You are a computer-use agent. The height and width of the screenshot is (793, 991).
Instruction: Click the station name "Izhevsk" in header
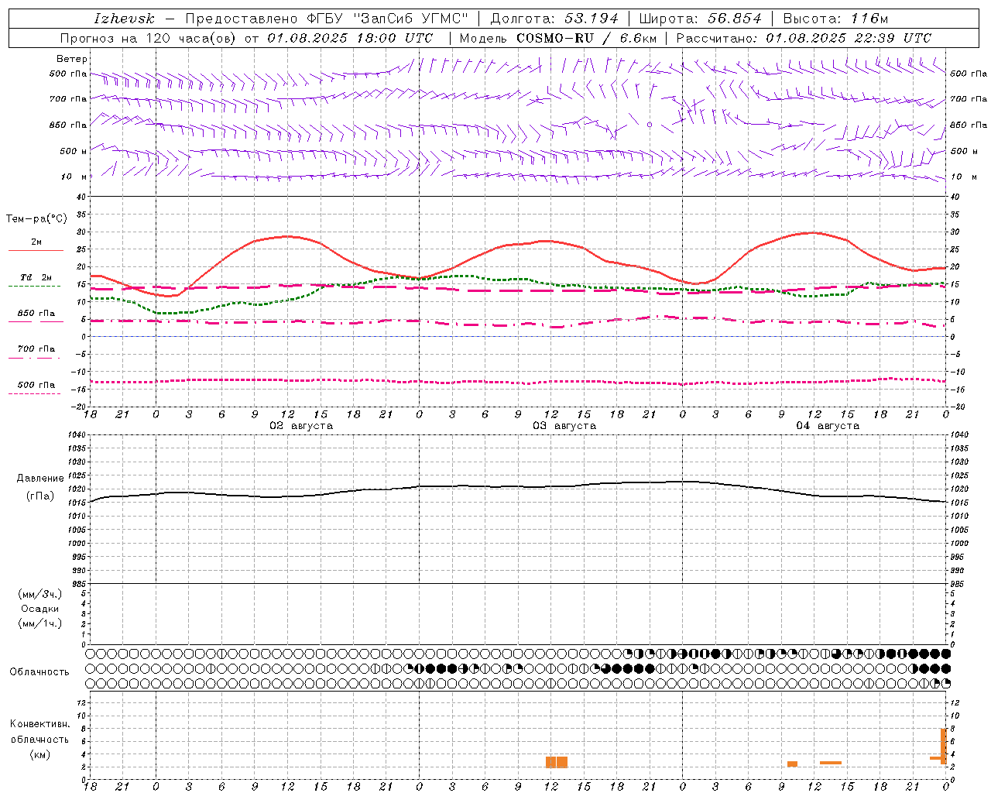125,19
